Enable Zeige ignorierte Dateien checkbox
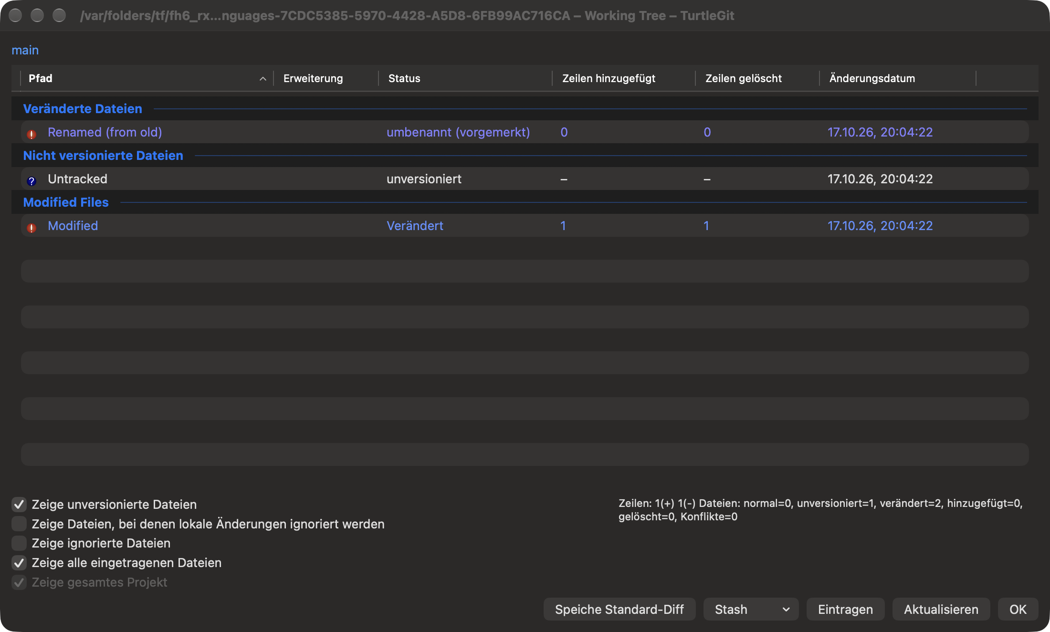1050x632 pixels. [19, 543]
